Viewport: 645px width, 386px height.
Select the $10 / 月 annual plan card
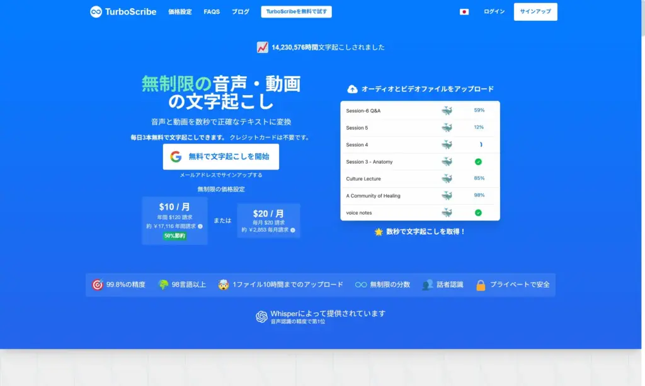pos(175,221)
